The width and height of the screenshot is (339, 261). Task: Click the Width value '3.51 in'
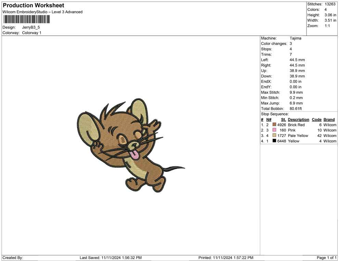tap(330, 20)
